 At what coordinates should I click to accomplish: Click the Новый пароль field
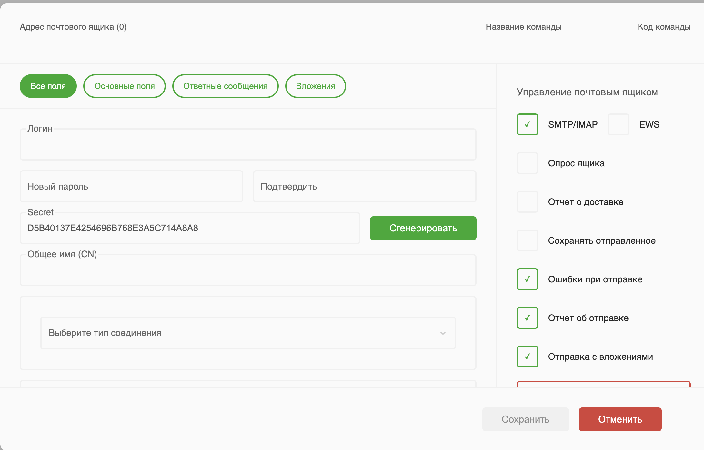[x=131, y=186]
